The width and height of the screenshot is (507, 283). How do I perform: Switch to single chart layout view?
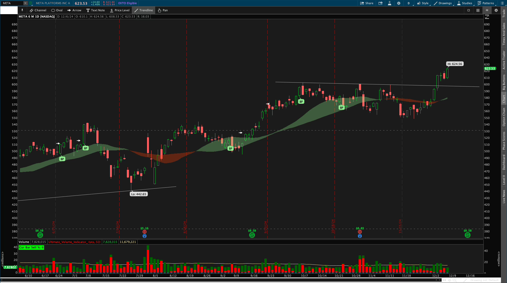coord(469,10)
